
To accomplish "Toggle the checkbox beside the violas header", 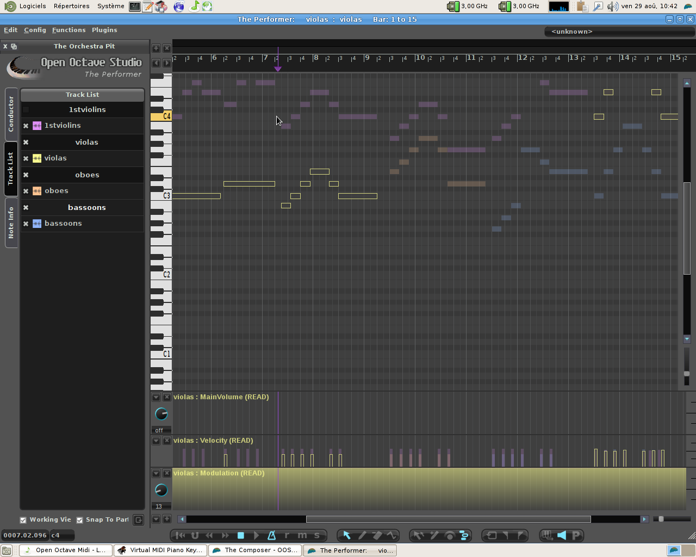I will point(26,143).
